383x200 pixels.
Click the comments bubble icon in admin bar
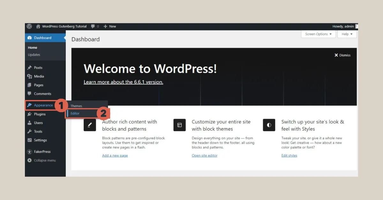point(93,26)
